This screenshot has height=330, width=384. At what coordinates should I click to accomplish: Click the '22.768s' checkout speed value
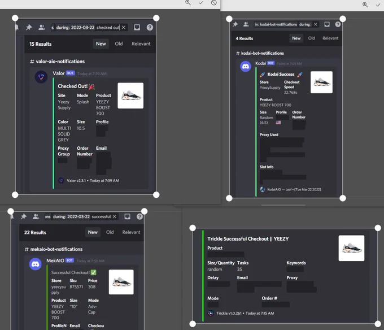pos(290,92)
